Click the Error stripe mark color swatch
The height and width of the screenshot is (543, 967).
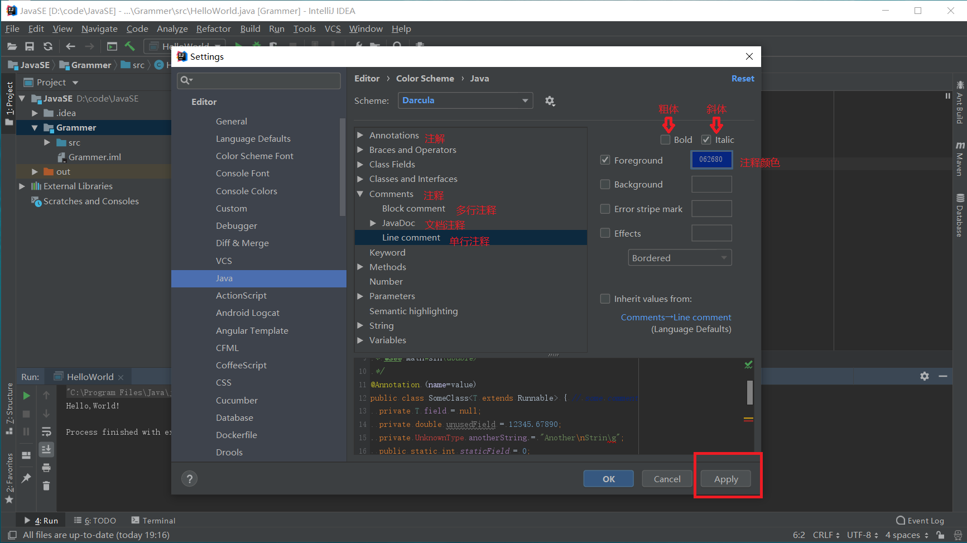(711, 209)
